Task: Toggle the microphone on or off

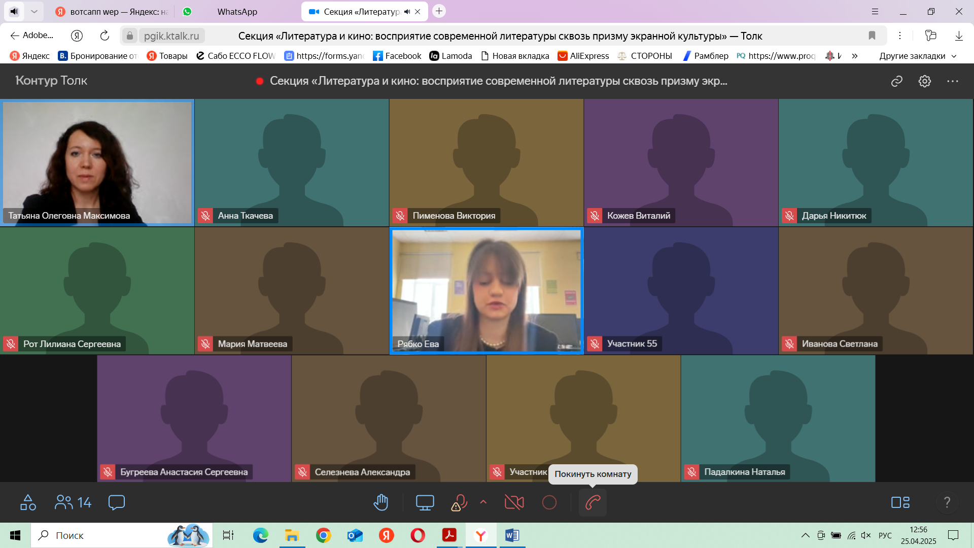Action: coord(459,502)
